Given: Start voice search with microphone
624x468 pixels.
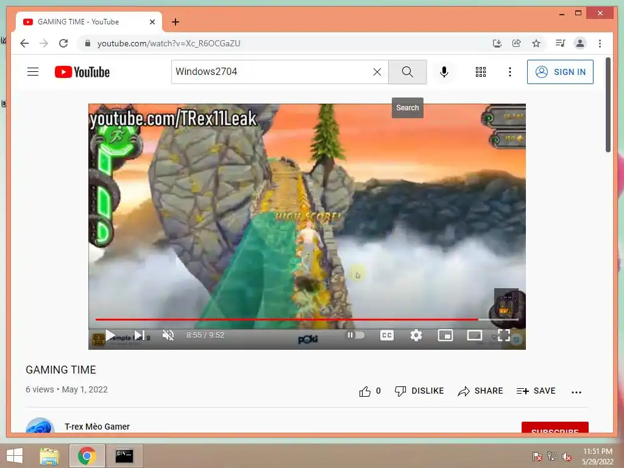Looking at the screenshot, I should click(x=444, y=72).
